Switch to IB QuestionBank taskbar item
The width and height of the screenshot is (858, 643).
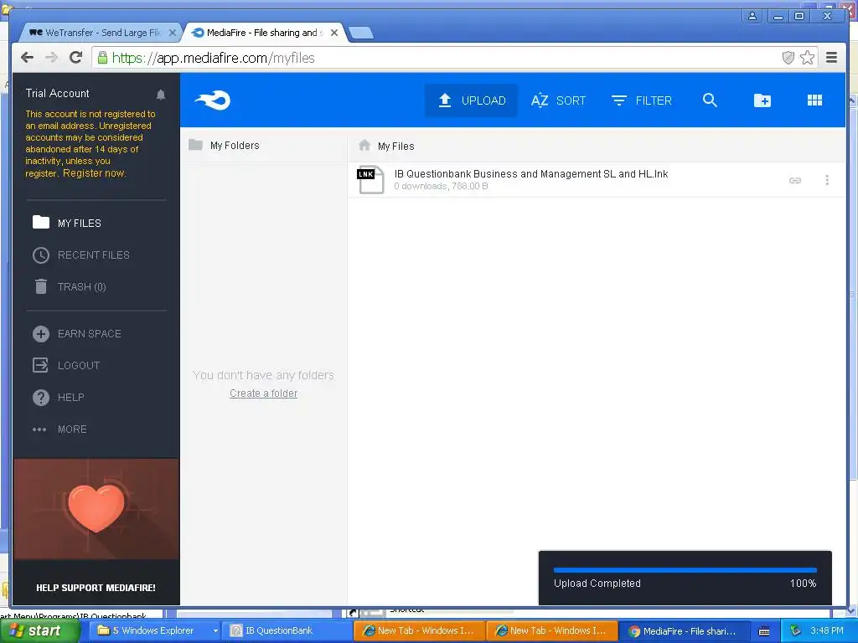pos(287,631)
